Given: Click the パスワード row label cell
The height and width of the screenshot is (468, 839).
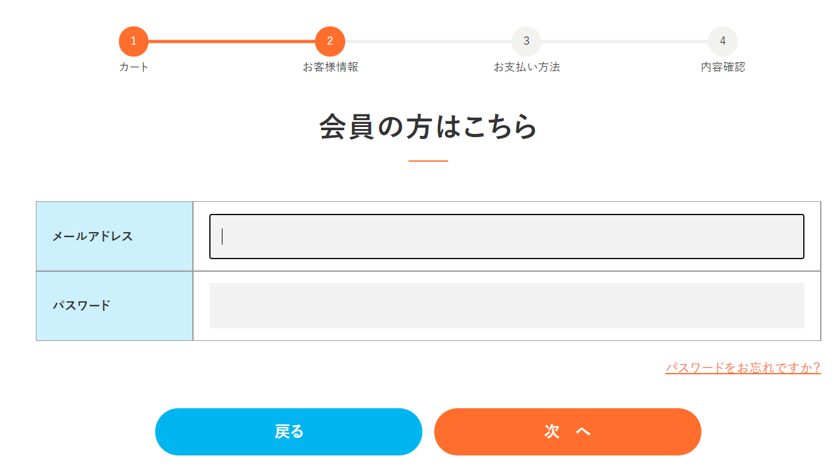Looking at the screenshot, I should click(x=114, y=306).
